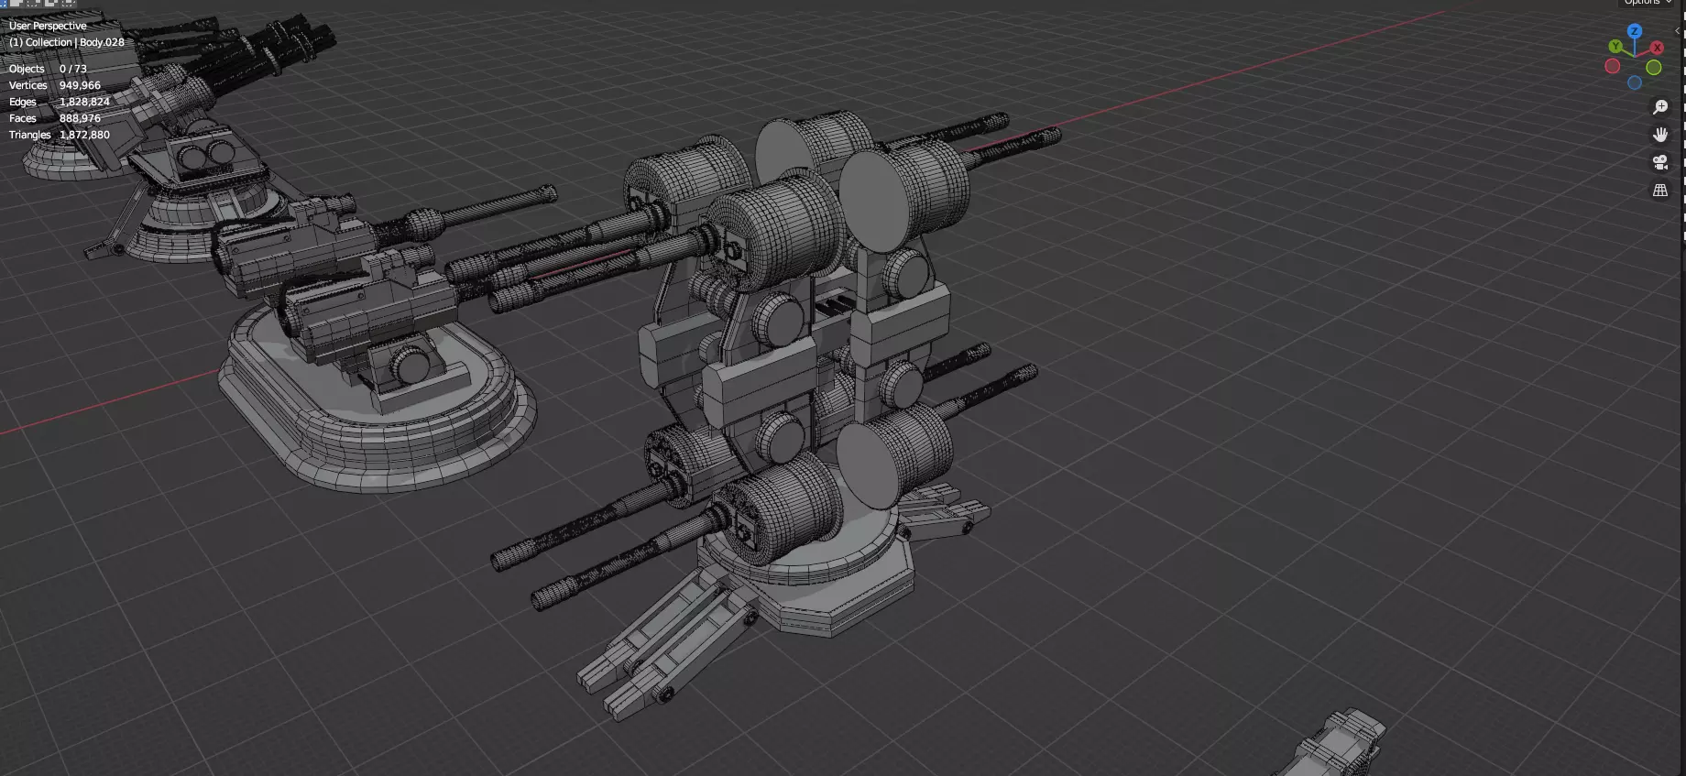
Task: Toggle the camera view icon
Action: [1660, 162]
